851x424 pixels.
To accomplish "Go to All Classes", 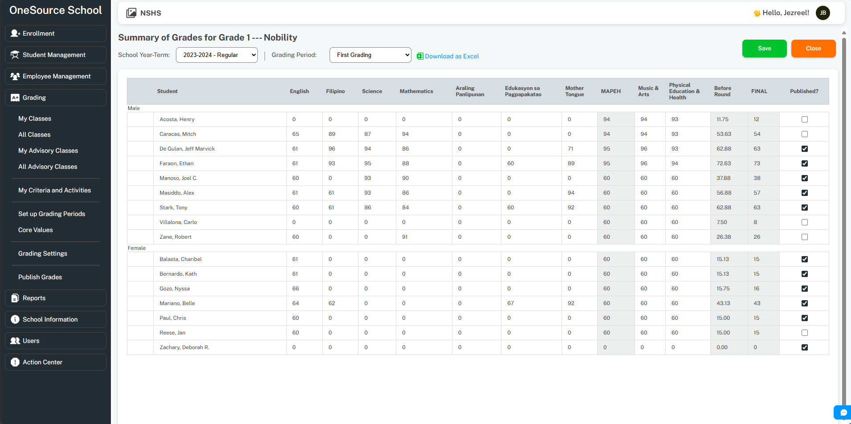I will coord(34,135).
